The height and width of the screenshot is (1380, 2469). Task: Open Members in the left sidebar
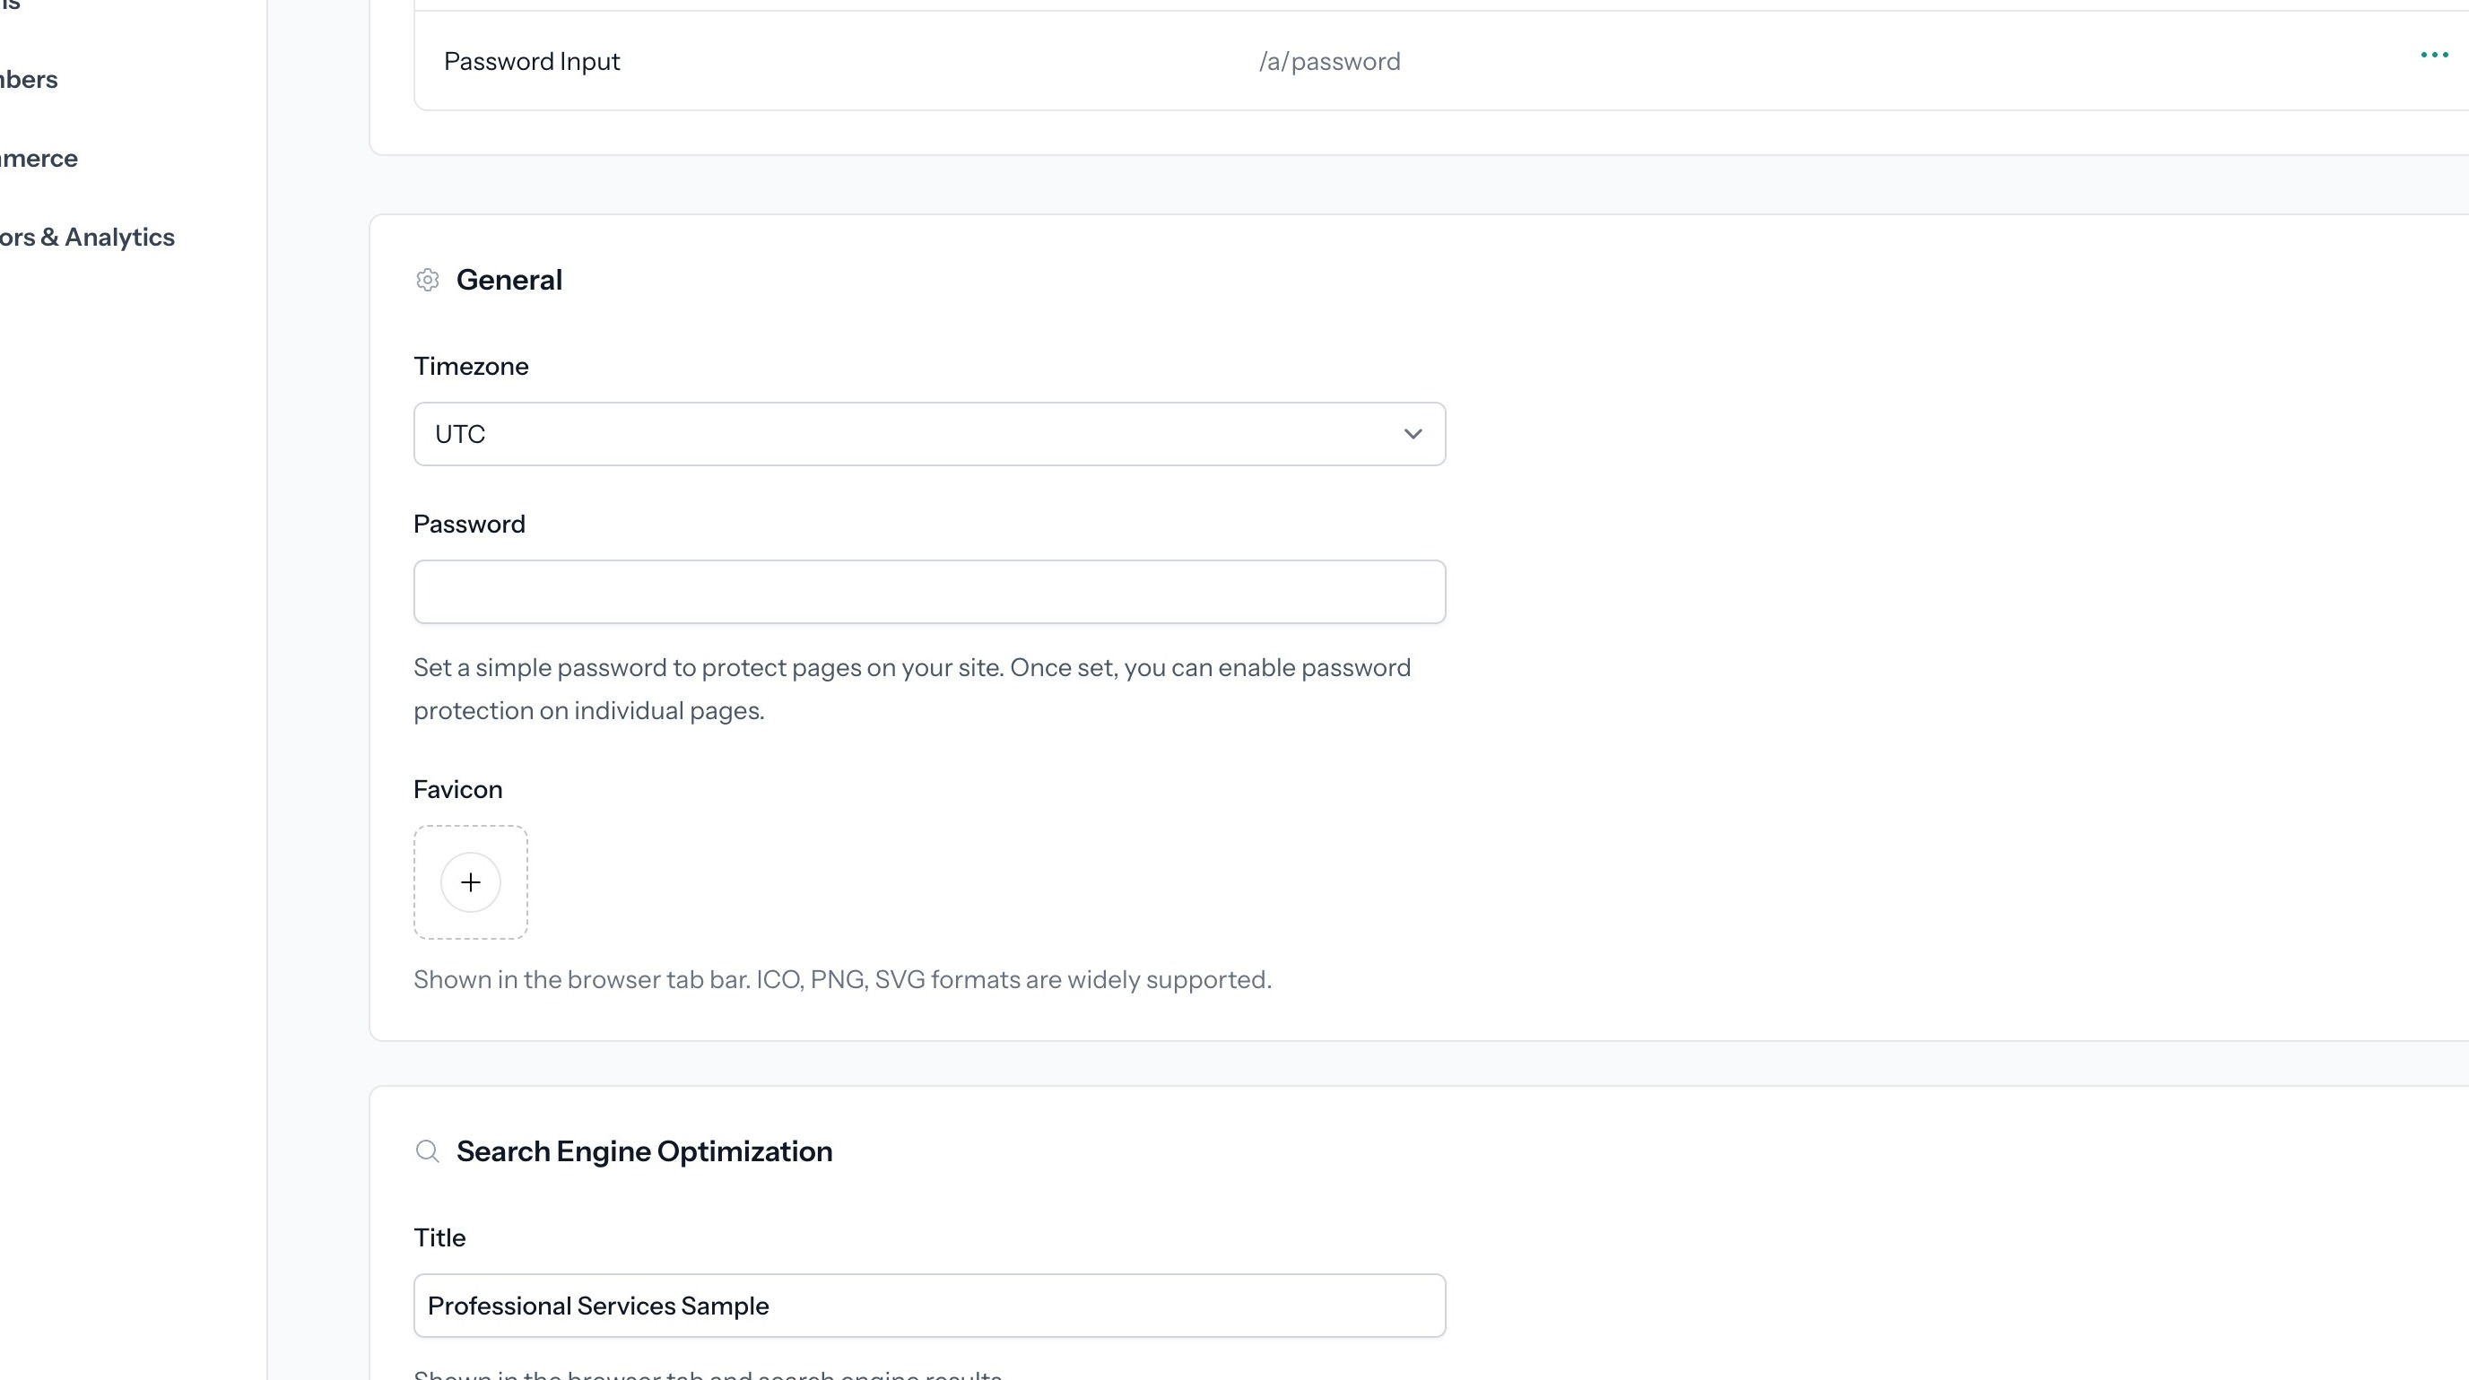pyautogui.click(x=29, y=80)
